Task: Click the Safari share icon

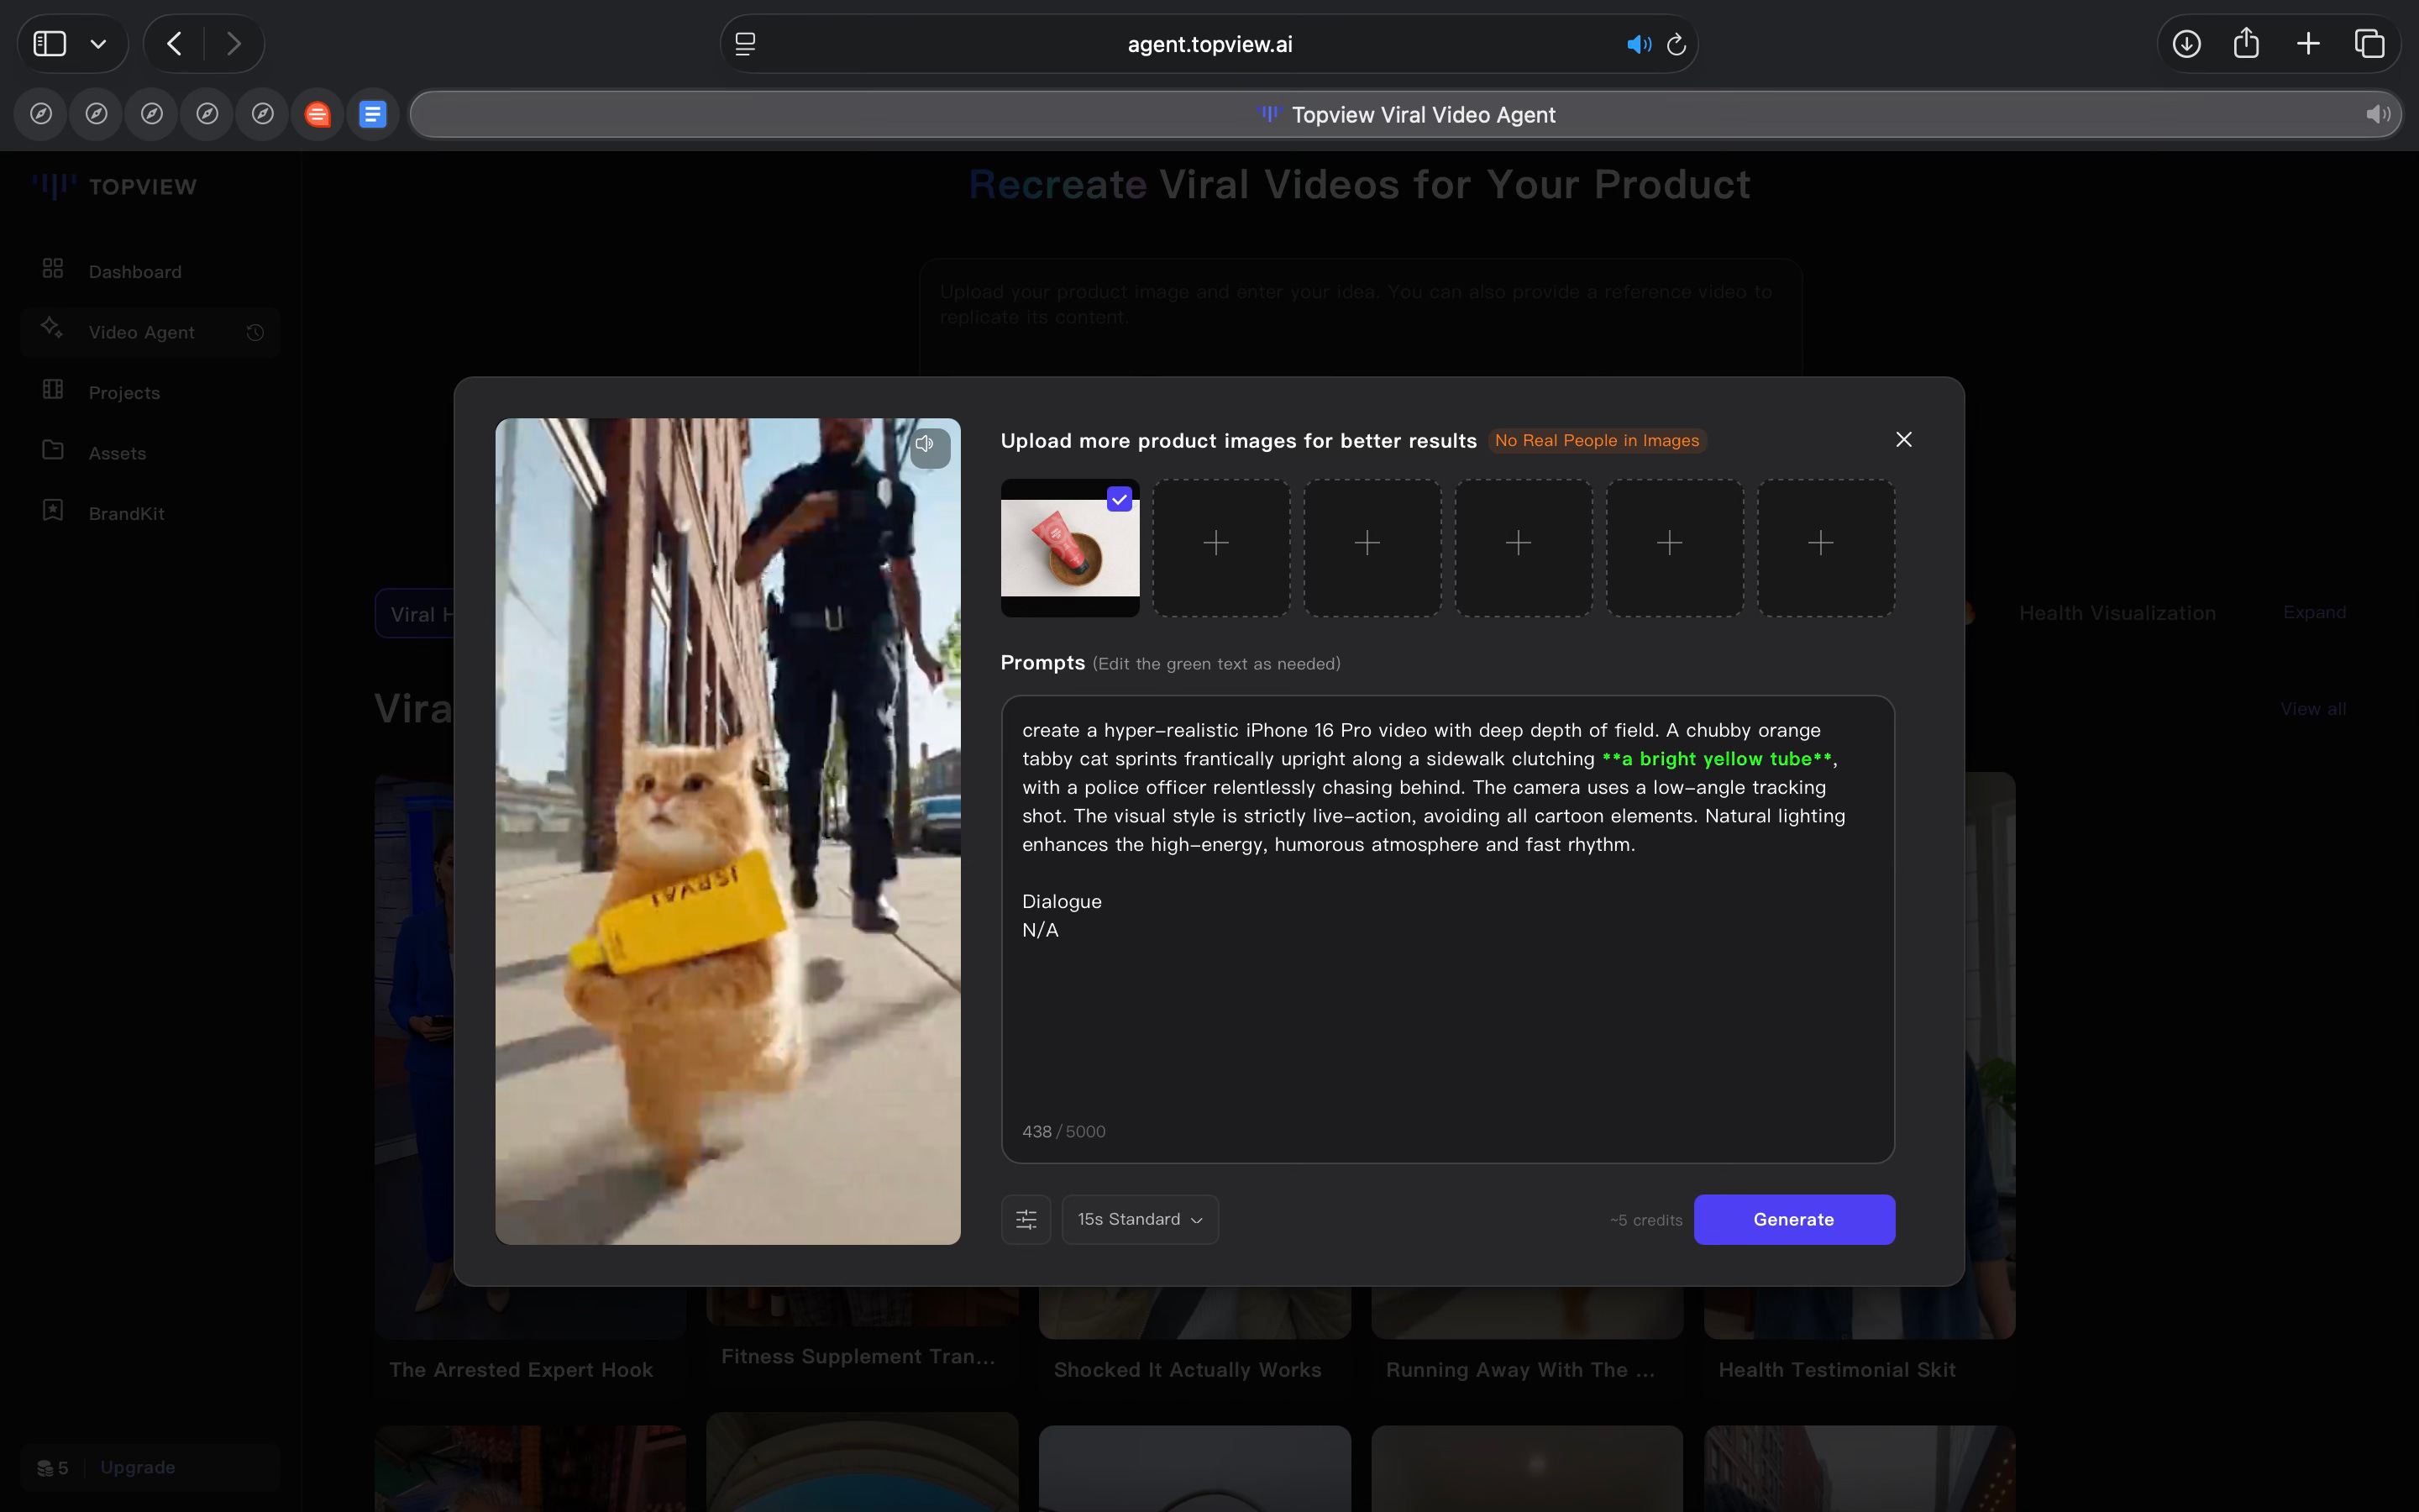Action: coord(2246,44)
